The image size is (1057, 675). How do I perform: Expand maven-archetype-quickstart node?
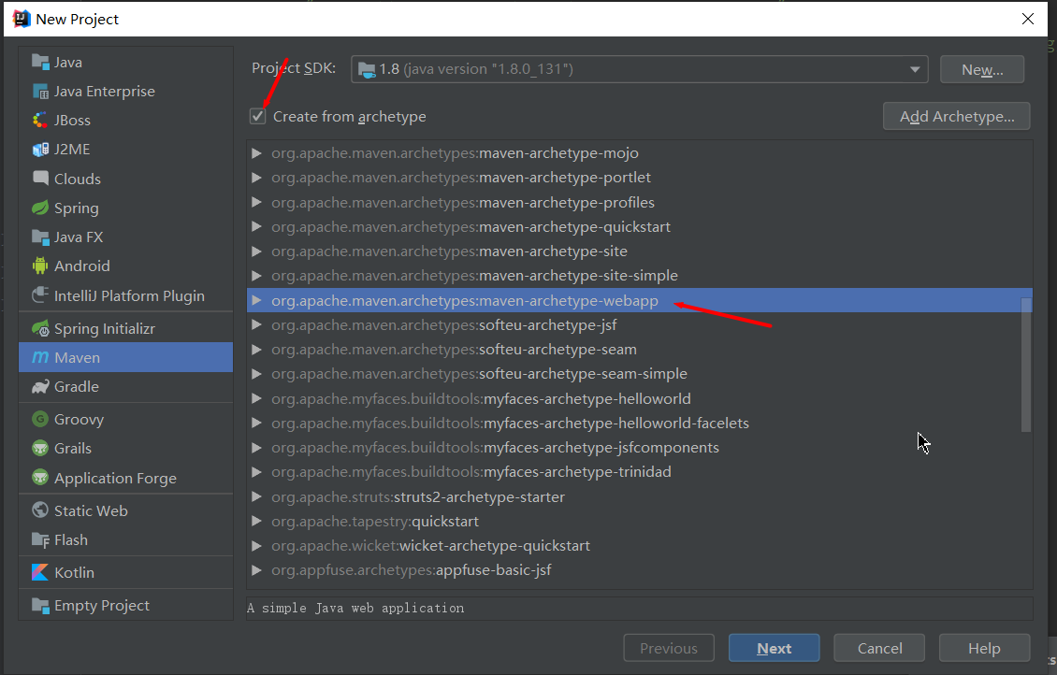point(256,226)
